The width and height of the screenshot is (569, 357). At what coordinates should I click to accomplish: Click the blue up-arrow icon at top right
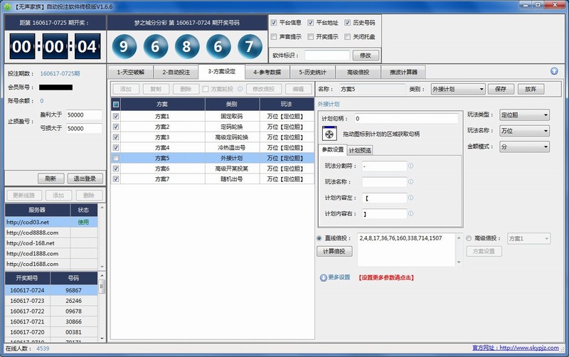pos(554,71)
